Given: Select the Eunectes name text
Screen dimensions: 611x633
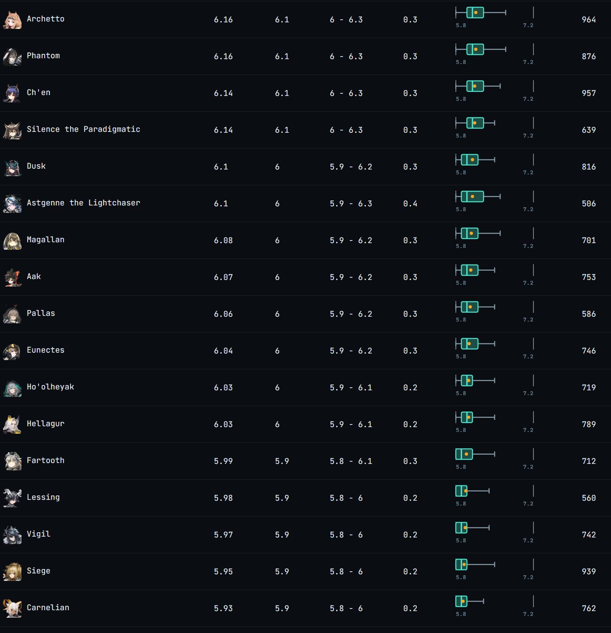Looking at the screenshot, I should click(x=46, y=350).
